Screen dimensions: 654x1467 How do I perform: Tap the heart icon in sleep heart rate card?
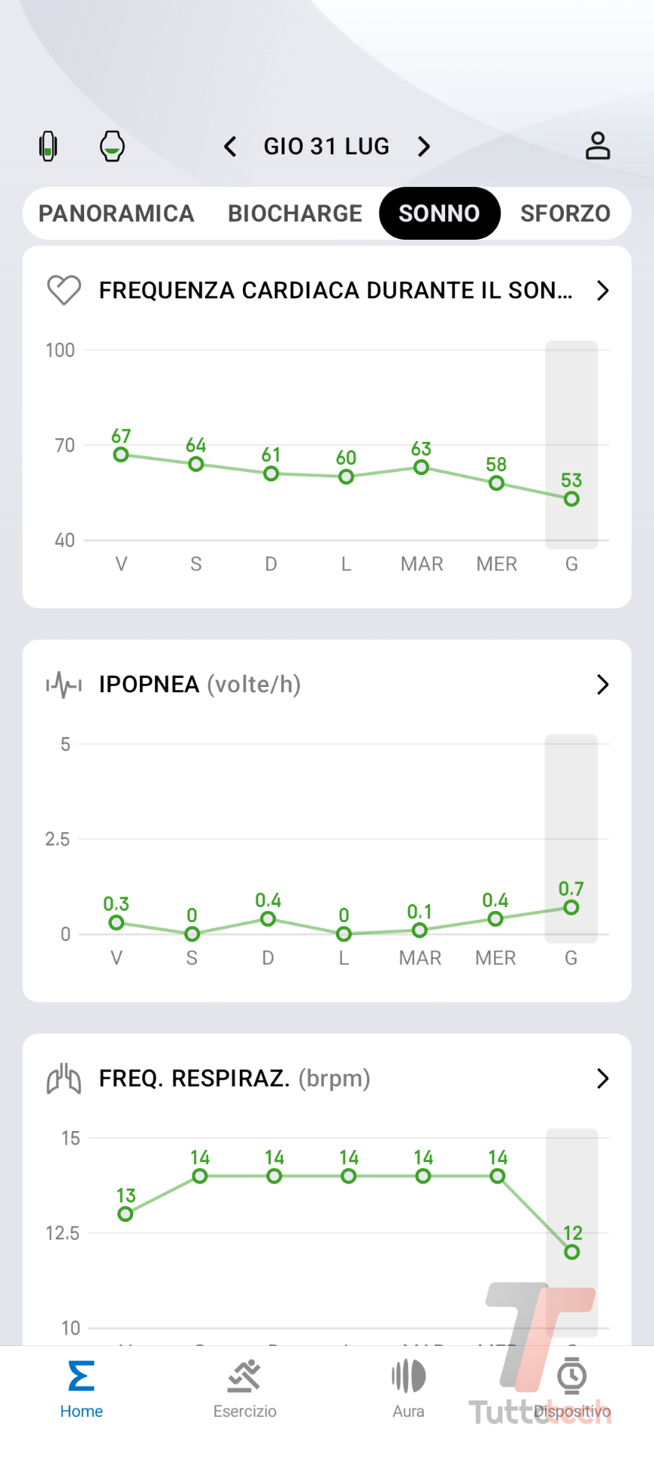(x=64, y=291)
